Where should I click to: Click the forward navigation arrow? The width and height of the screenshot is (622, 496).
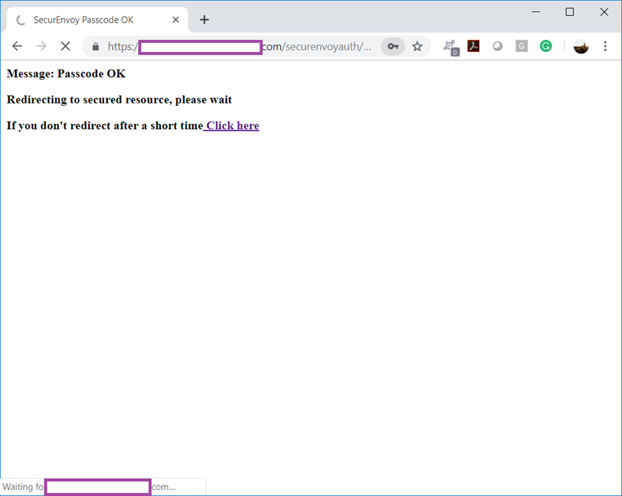click(x=42, y=46)
